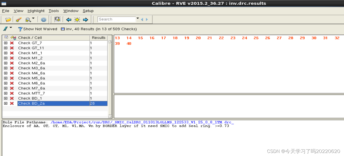Image resolution: width=344 pixels, height=156 pixels.
Task: Go back using the blue left arrow icon
Action: point(69,19)
